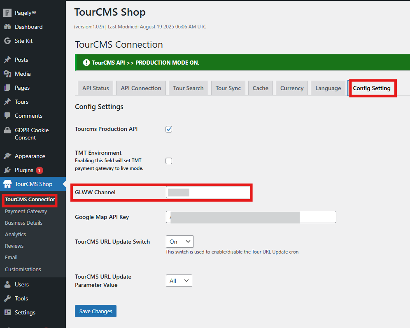Open the Users menu item
The height and width of the screenshot is (328, 410).
[22, 284]
